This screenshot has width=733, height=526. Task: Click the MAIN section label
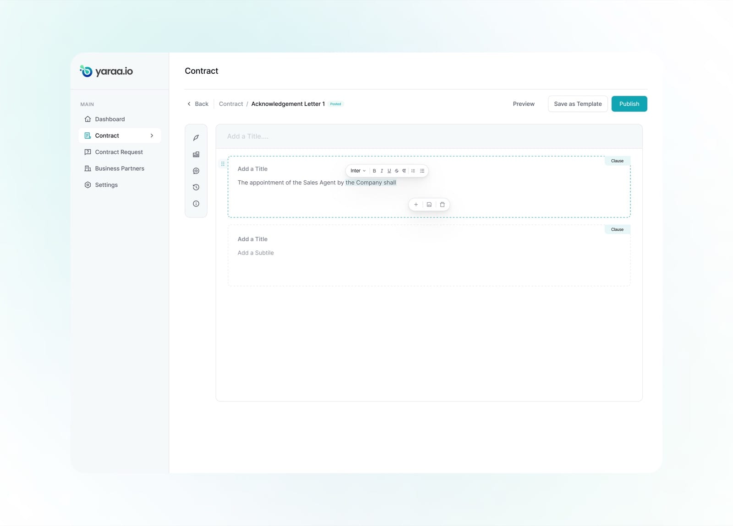click(x=87, y=104)
